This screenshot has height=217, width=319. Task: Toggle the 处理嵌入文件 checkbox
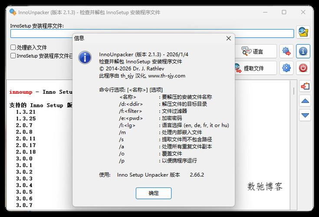tap(13, 47)
